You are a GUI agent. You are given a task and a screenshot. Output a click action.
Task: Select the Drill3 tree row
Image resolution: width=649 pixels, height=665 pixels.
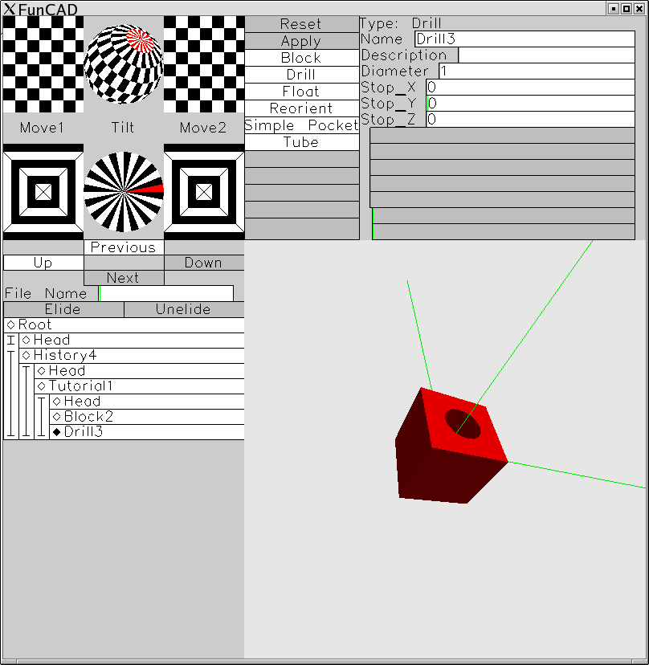coord(147,432)
